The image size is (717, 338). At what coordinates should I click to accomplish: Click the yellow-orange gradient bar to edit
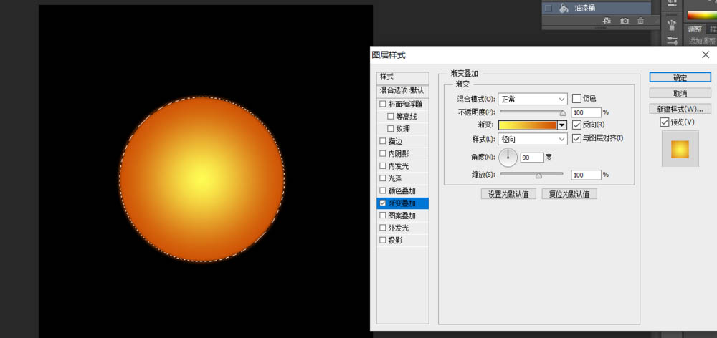tap(528, 125)
